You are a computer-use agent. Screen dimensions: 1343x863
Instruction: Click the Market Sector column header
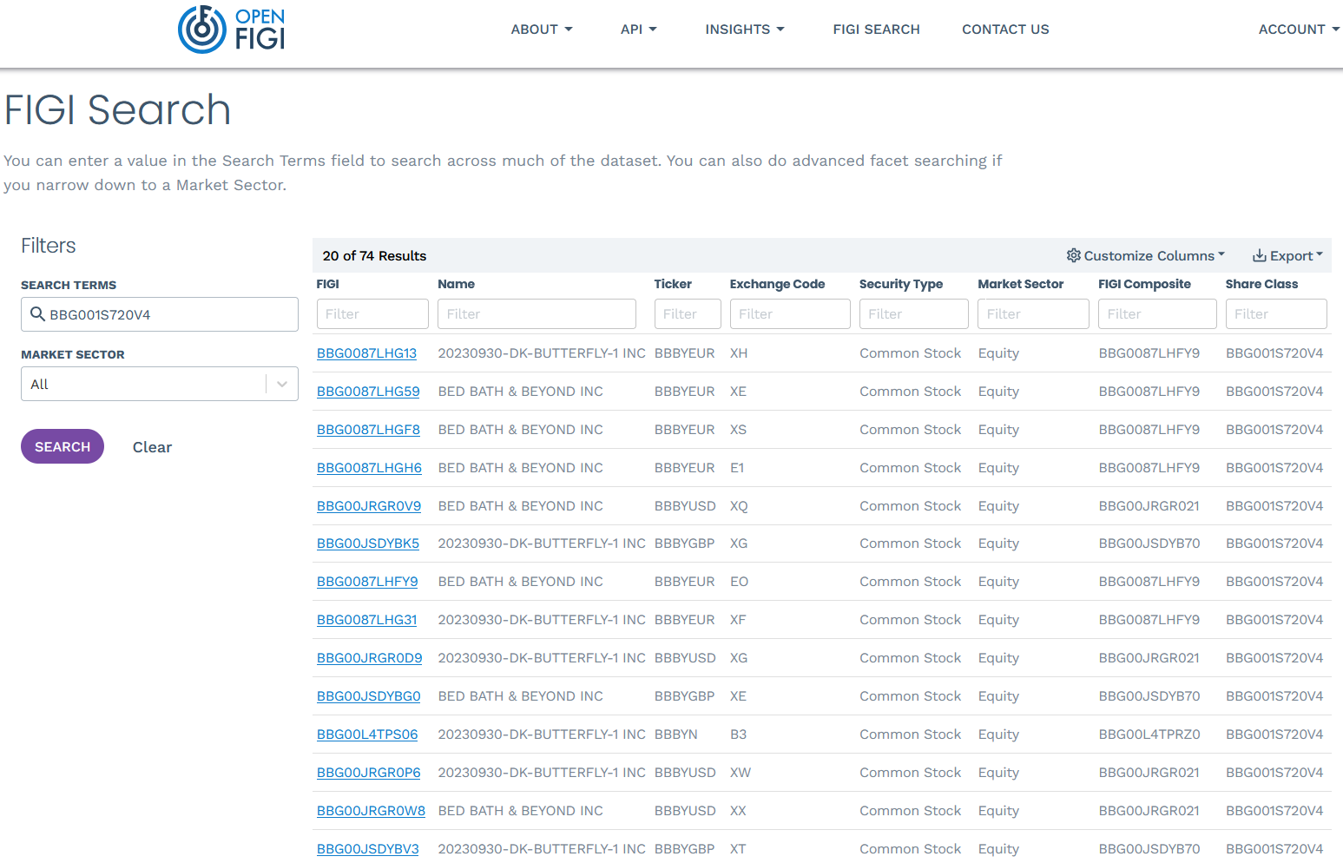(x=1021, y=284)
